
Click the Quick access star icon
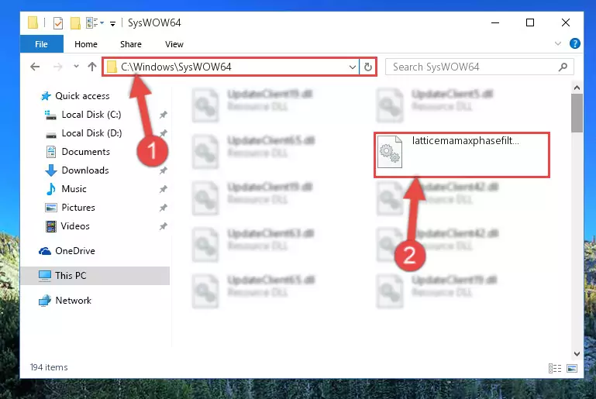(46, 96)
